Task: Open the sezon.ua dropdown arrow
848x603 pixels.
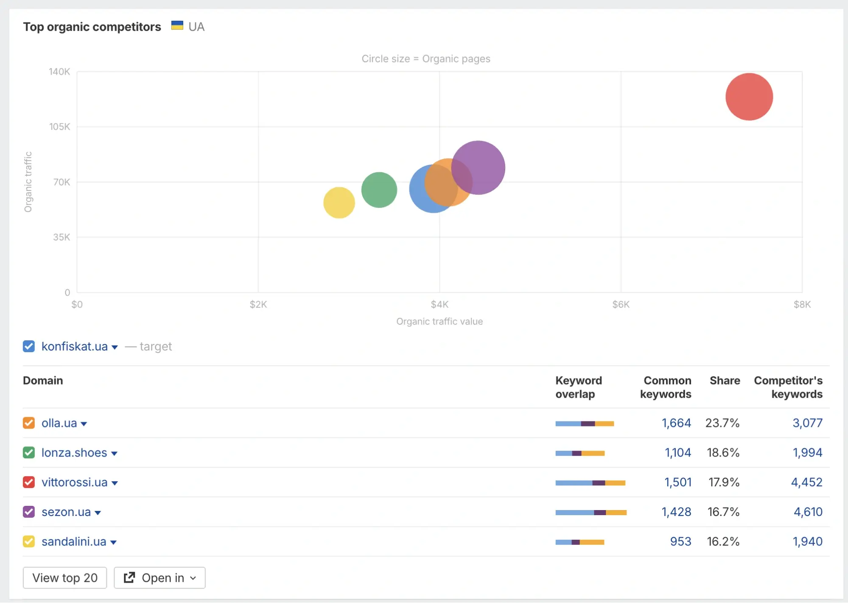Action: [x=98, y=513]
